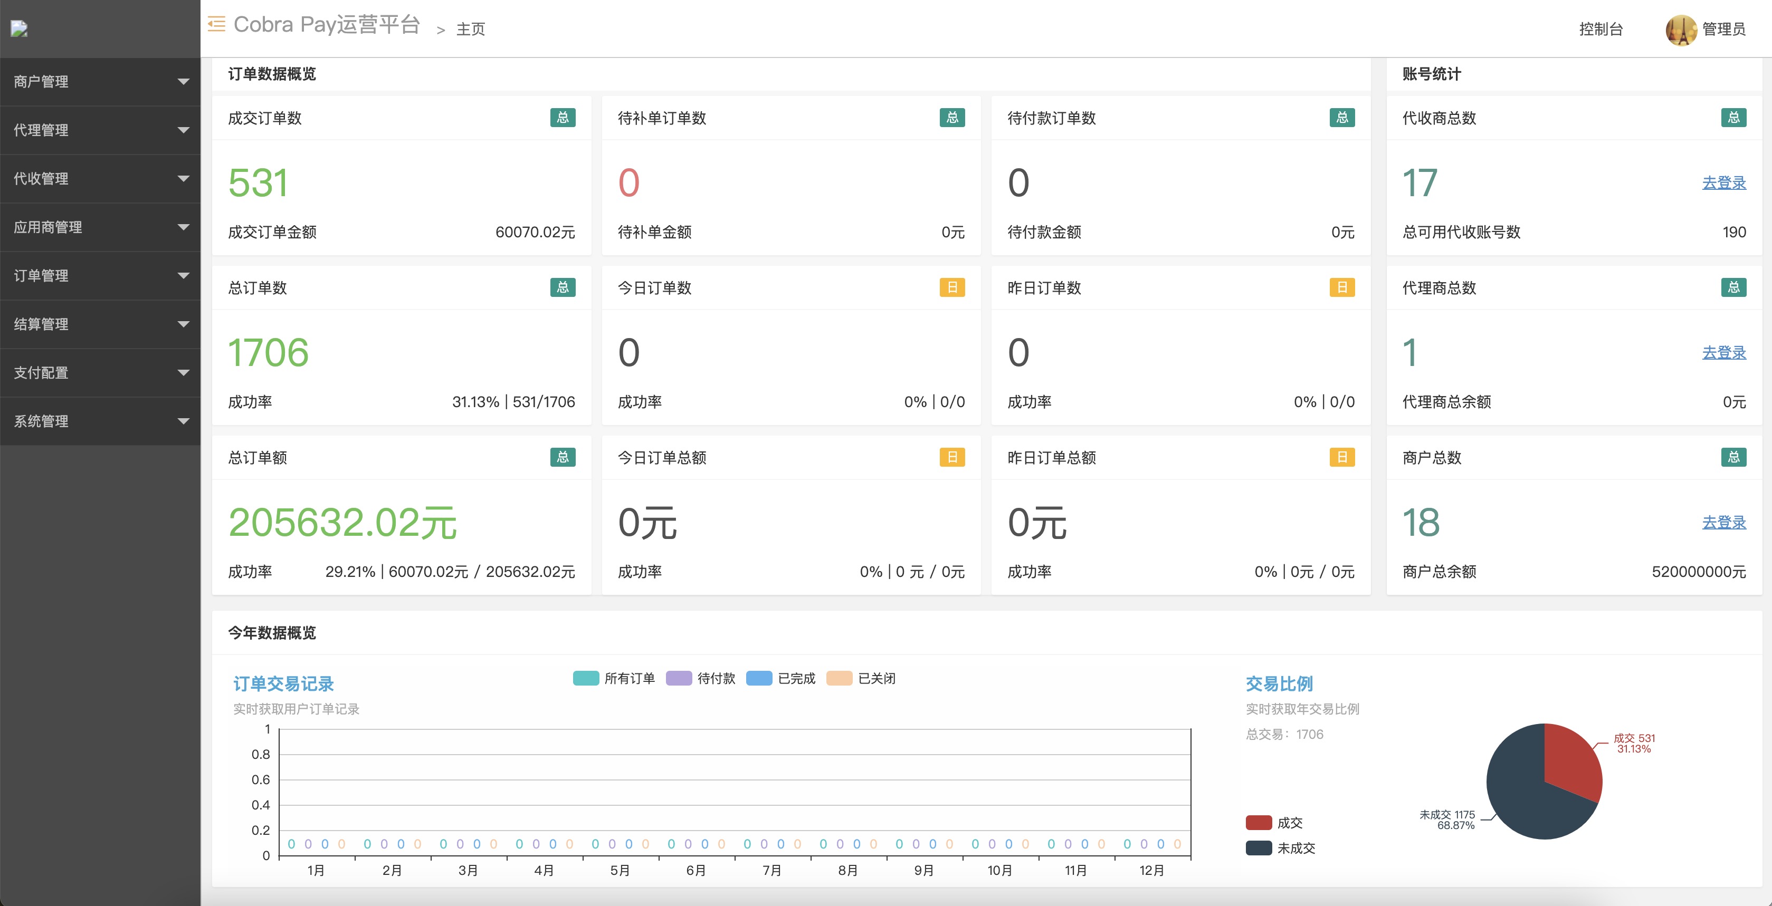
Task: Toggle 已关闭 series in chart legend
Action: click(x=861, y=679)
